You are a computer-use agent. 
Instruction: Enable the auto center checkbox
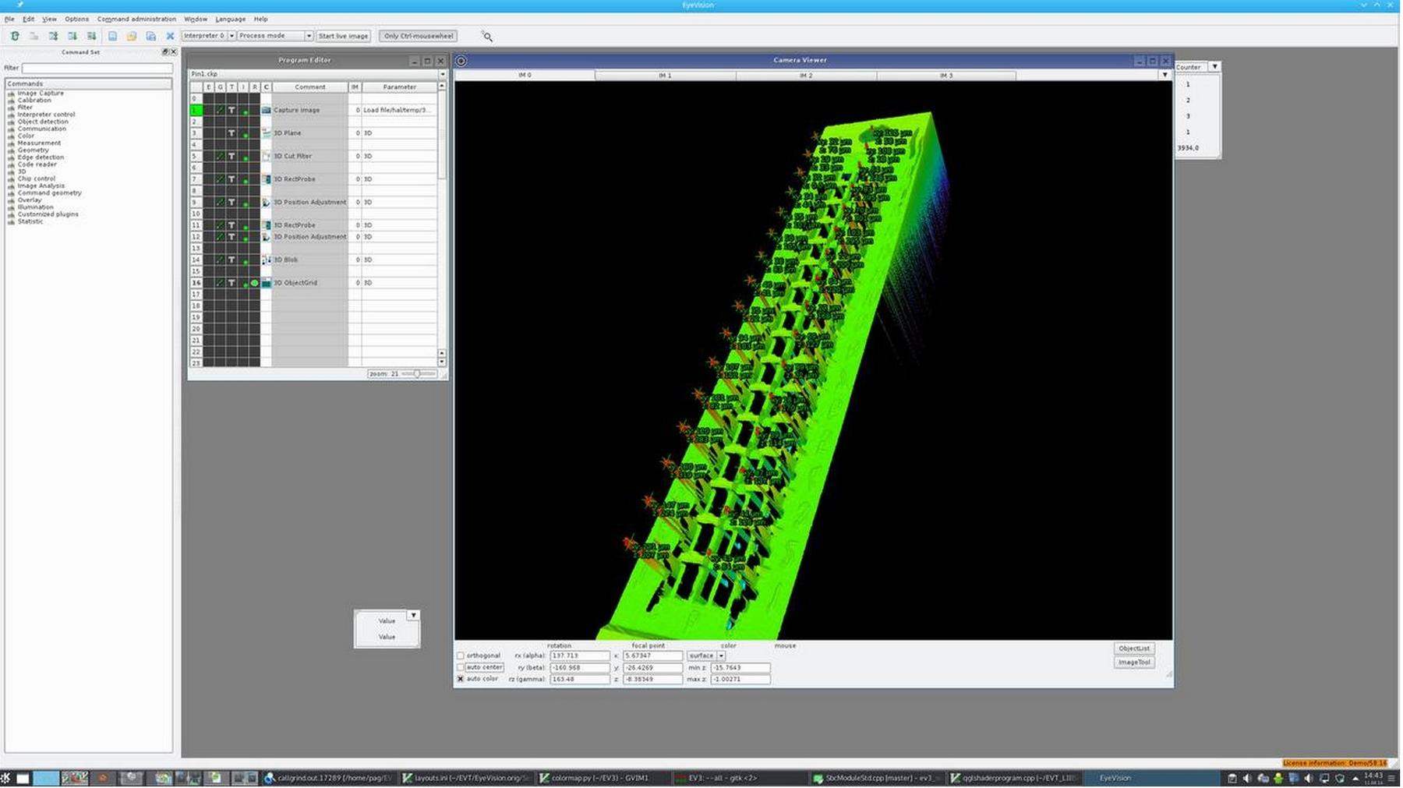460,668
